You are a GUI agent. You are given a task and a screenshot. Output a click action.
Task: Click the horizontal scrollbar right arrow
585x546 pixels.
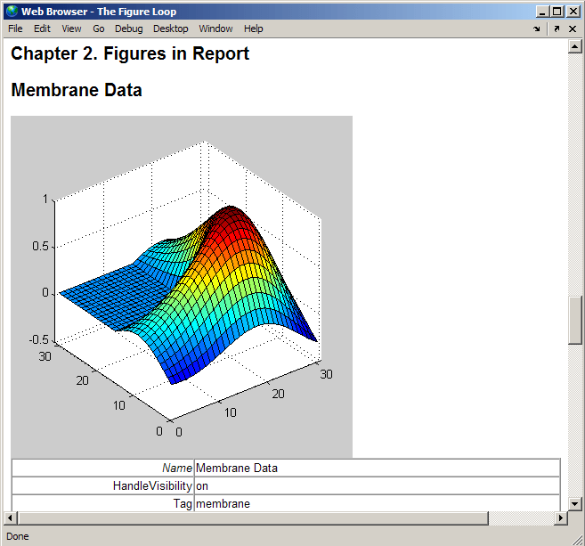click(x=560, y=517)
